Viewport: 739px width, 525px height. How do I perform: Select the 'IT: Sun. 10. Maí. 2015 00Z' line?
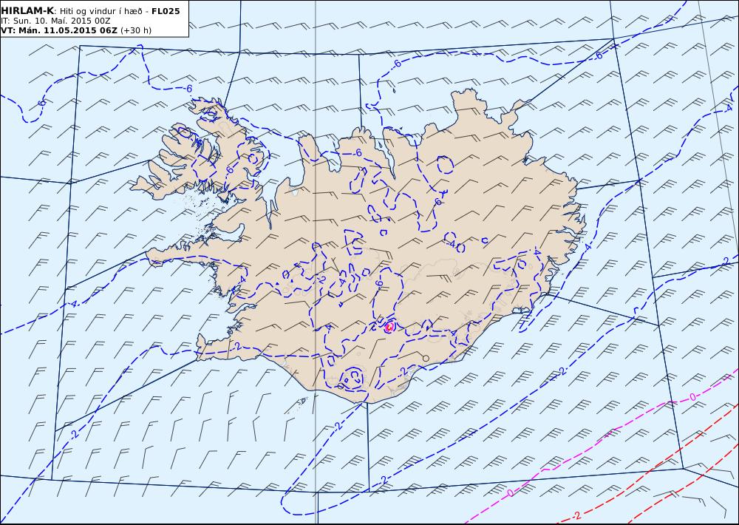(55, 21)
